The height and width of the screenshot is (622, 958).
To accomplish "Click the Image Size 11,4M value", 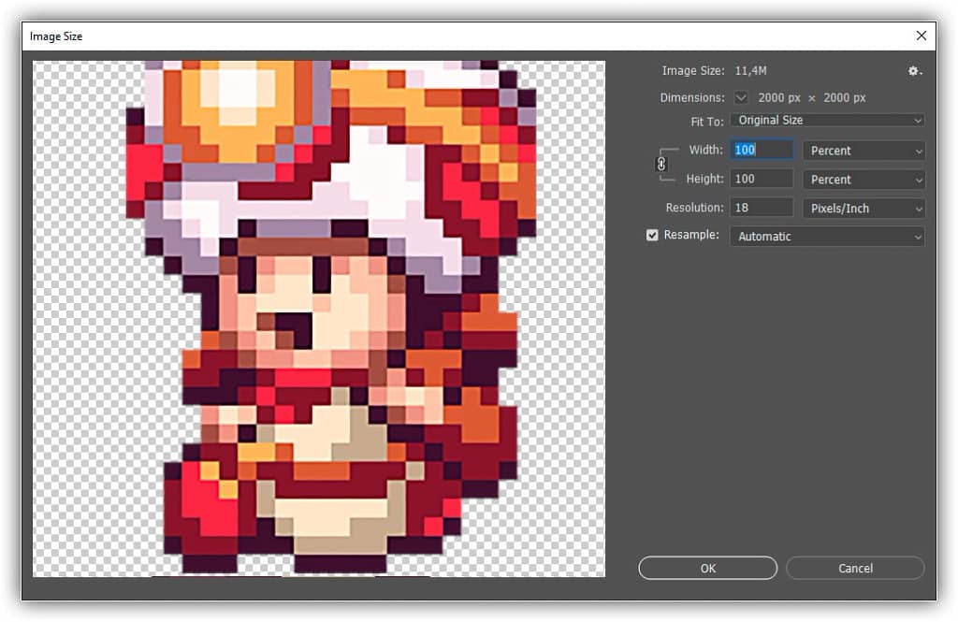I will click(751, 71).
